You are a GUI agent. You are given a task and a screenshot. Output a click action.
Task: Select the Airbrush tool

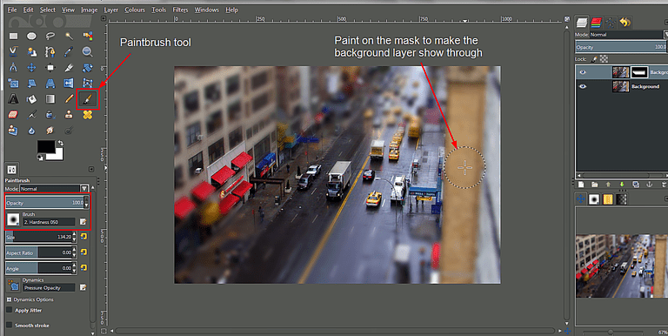coord(31,114)
